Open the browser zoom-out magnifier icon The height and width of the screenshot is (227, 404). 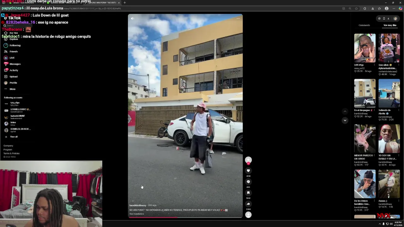(x=350, y=9)
